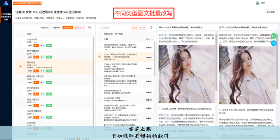Image resolution: width=280 pixels, height=140 pixels.
Task: Click the 任务(9) counter text
Action: click(20, 12)
